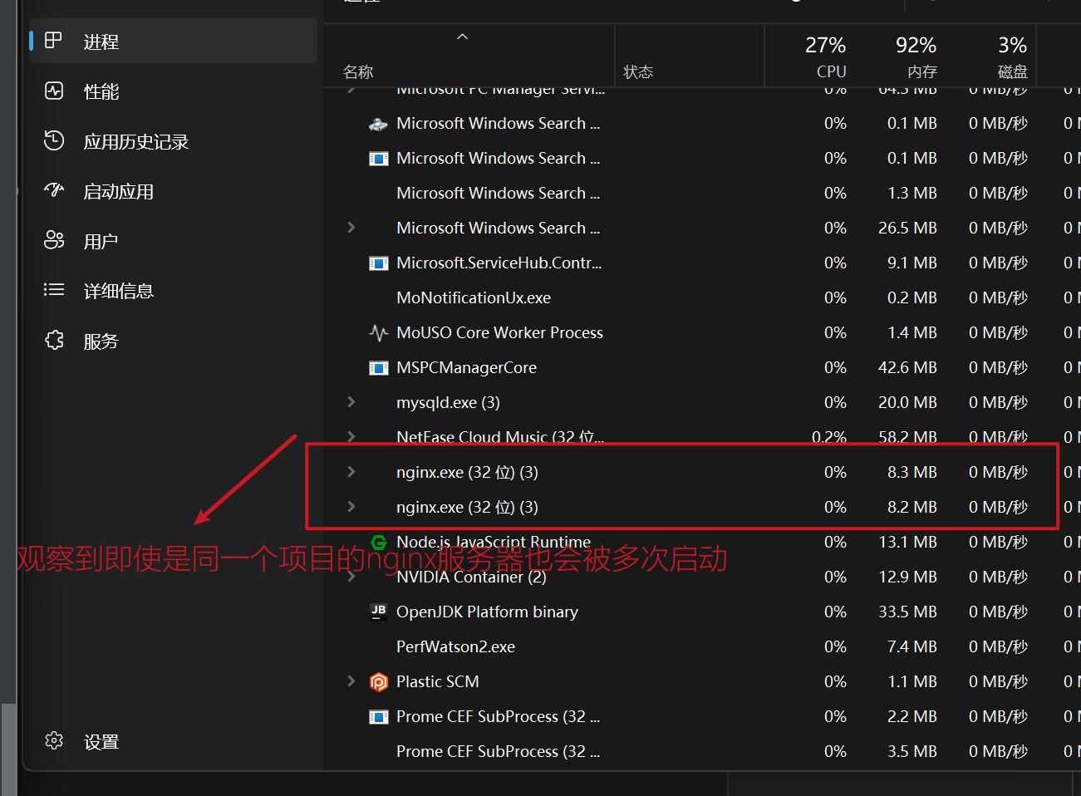Image resolution: width=1081 pixels, height=796 pixels.
Task: Select the MoUSO Core Worker Process name
Action: pos(499,332)
